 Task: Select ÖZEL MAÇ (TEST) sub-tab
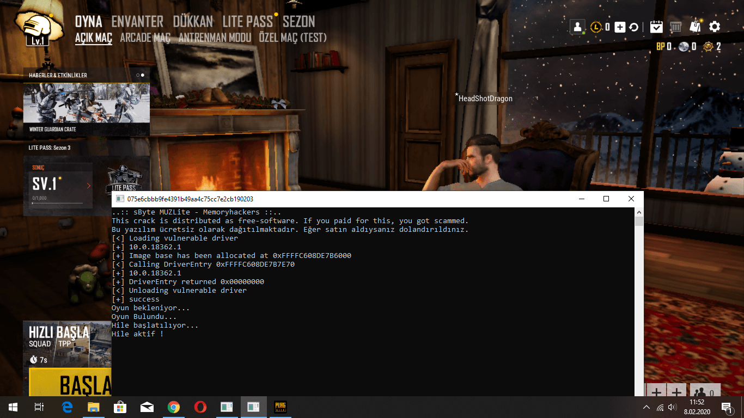tap(292, 38)
